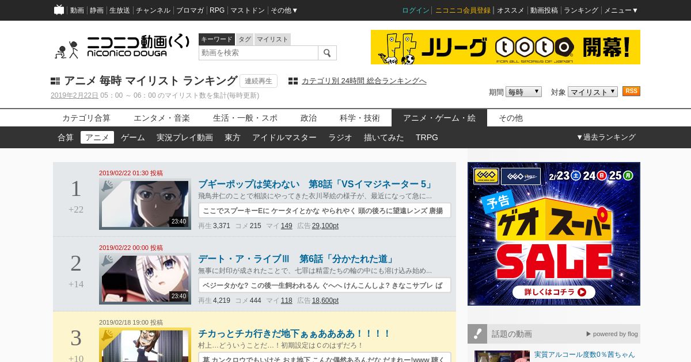This screenshot has width=691, height=362.
Task: Click the ニコニコ会員登録 link
Action: (463, 10)
